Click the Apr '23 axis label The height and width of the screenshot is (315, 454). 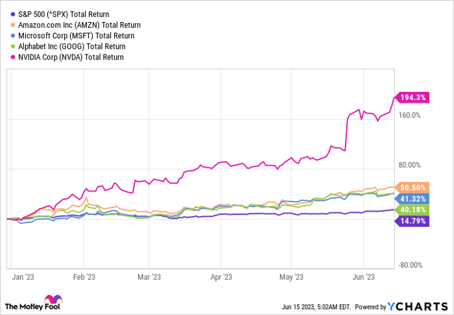pyautogui.click(x=221, y=277)
